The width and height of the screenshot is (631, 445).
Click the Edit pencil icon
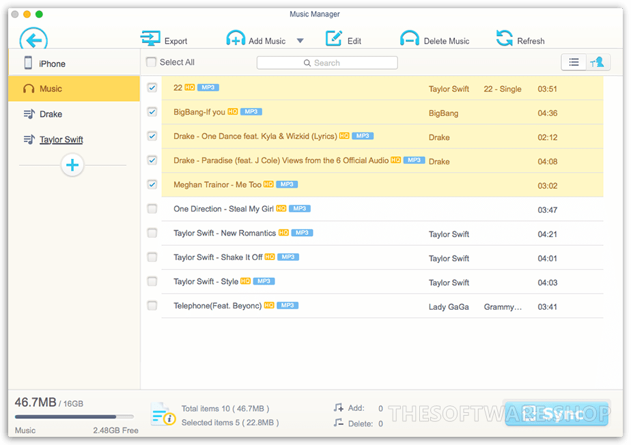pos(334,39)
